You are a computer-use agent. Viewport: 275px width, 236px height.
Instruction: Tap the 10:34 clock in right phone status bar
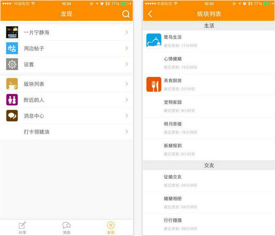[x=209, y=4]
